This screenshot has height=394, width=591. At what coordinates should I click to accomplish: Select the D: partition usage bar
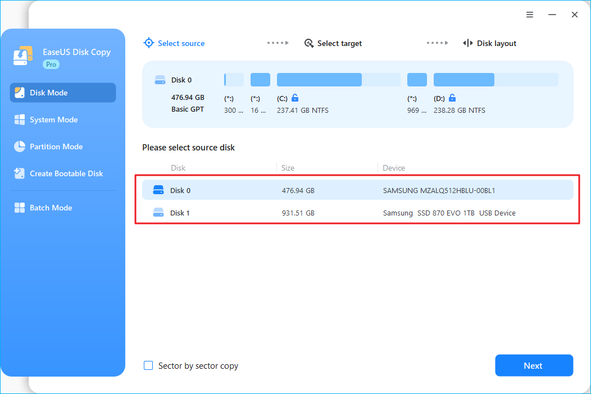(496, 80)
